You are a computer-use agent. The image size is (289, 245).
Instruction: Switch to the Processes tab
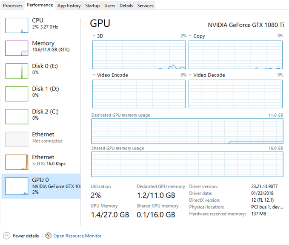click(12, 6)
